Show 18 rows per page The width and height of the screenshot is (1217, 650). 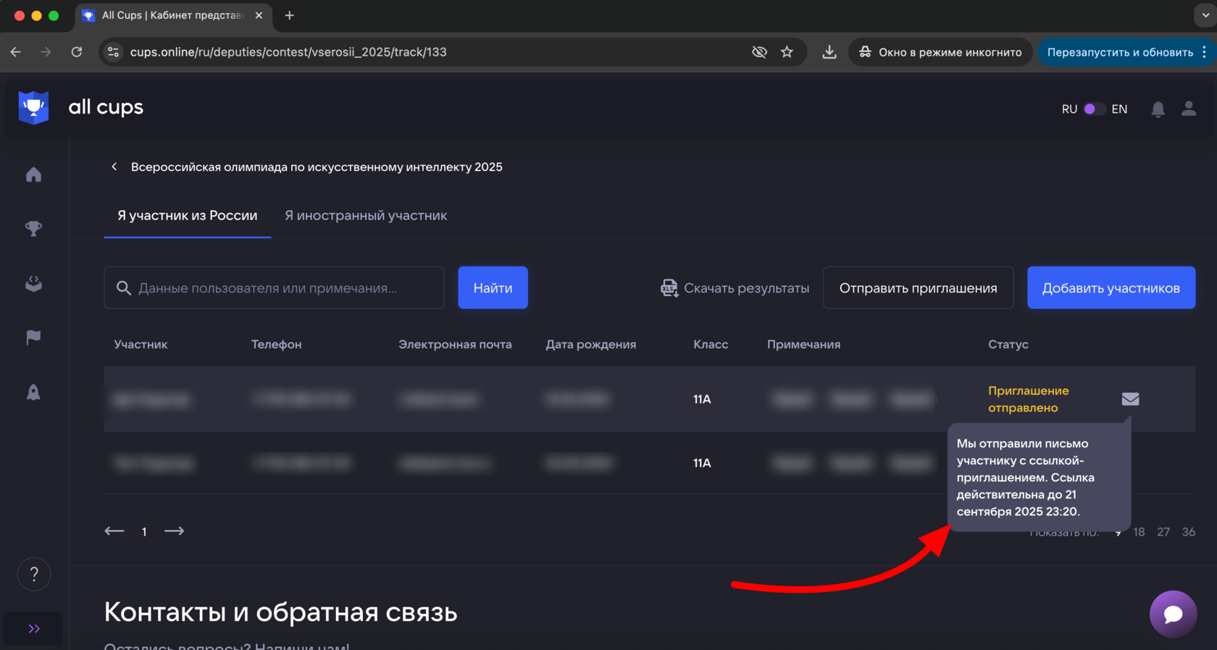(x=1139, y=532)
